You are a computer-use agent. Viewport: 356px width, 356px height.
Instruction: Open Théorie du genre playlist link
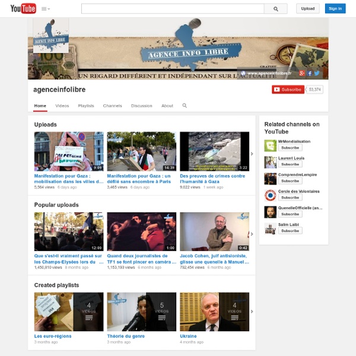(x=126, y=336)
